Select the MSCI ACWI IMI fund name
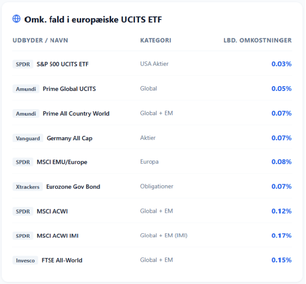The image size is (306, 284). tap(58, 236)
